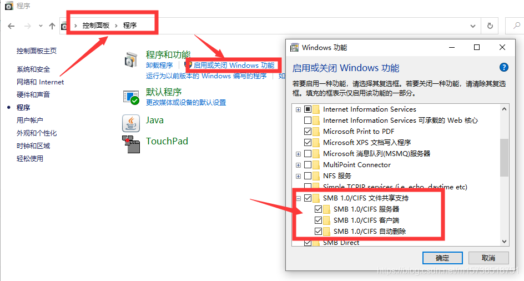
Task: Click the Windows 功能 dialog title icon
Action: (294, 48)
